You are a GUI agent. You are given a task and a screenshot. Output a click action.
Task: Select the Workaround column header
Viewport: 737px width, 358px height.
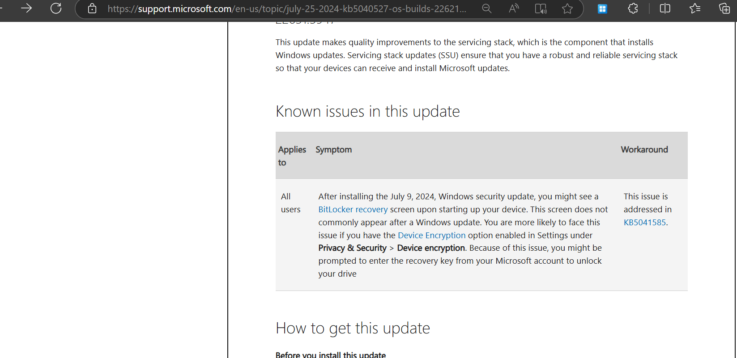(644, 150)
